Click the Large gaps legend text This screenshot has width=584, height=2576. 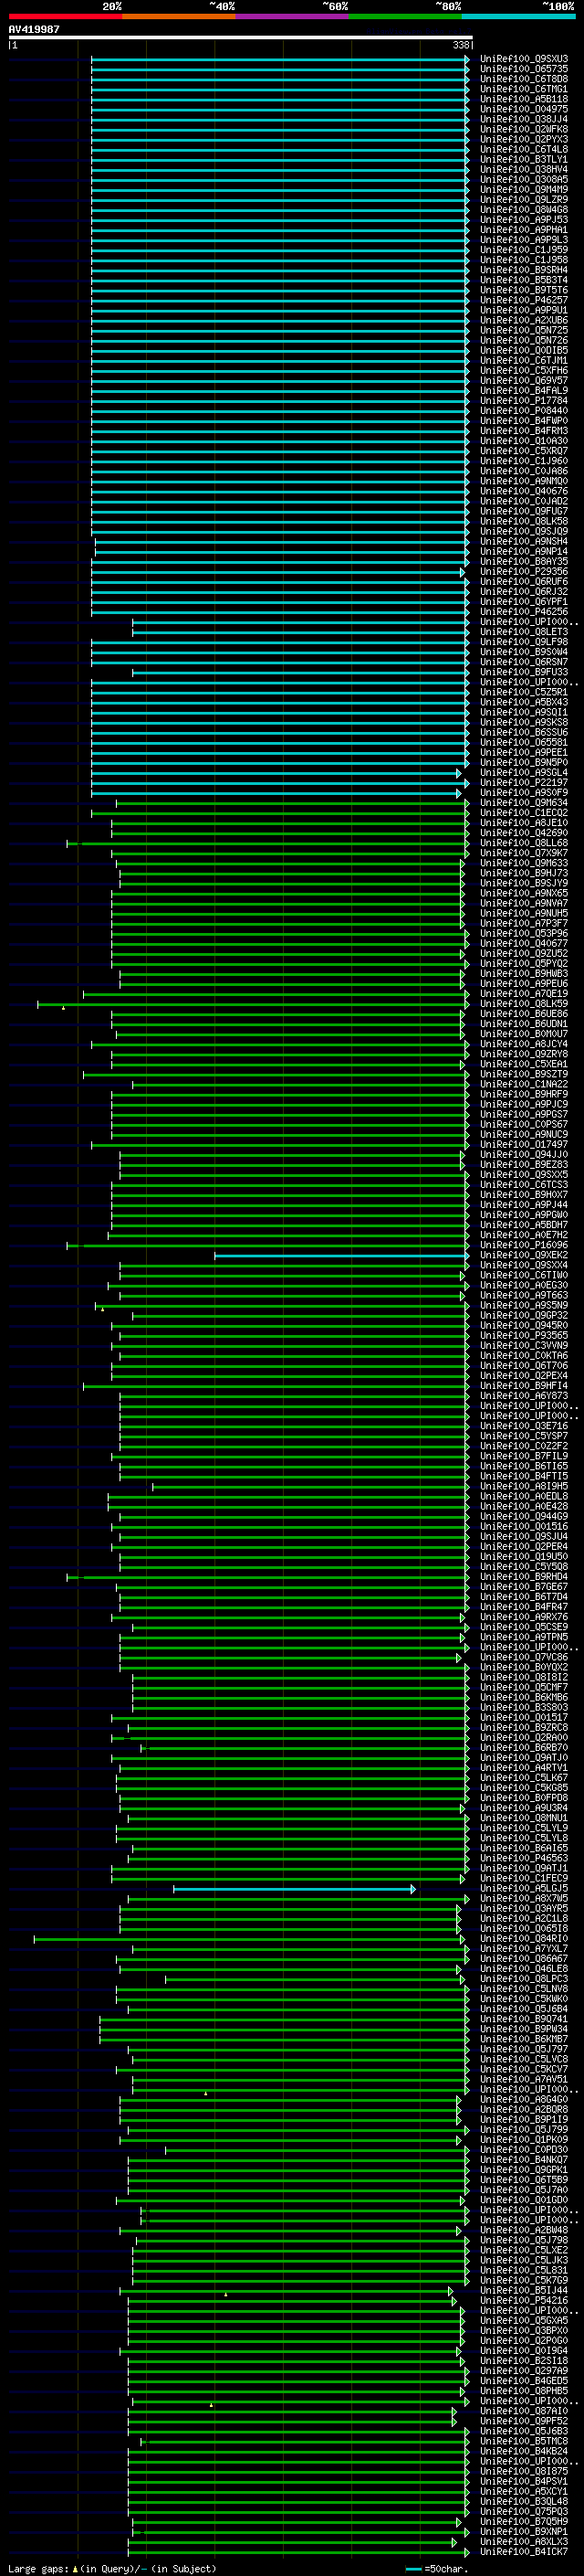click(112, 2568)
